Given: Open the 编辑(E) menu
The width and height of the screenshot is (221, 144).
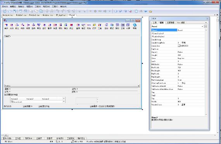Looking at the screenshot, I should (x=13, y=7).
